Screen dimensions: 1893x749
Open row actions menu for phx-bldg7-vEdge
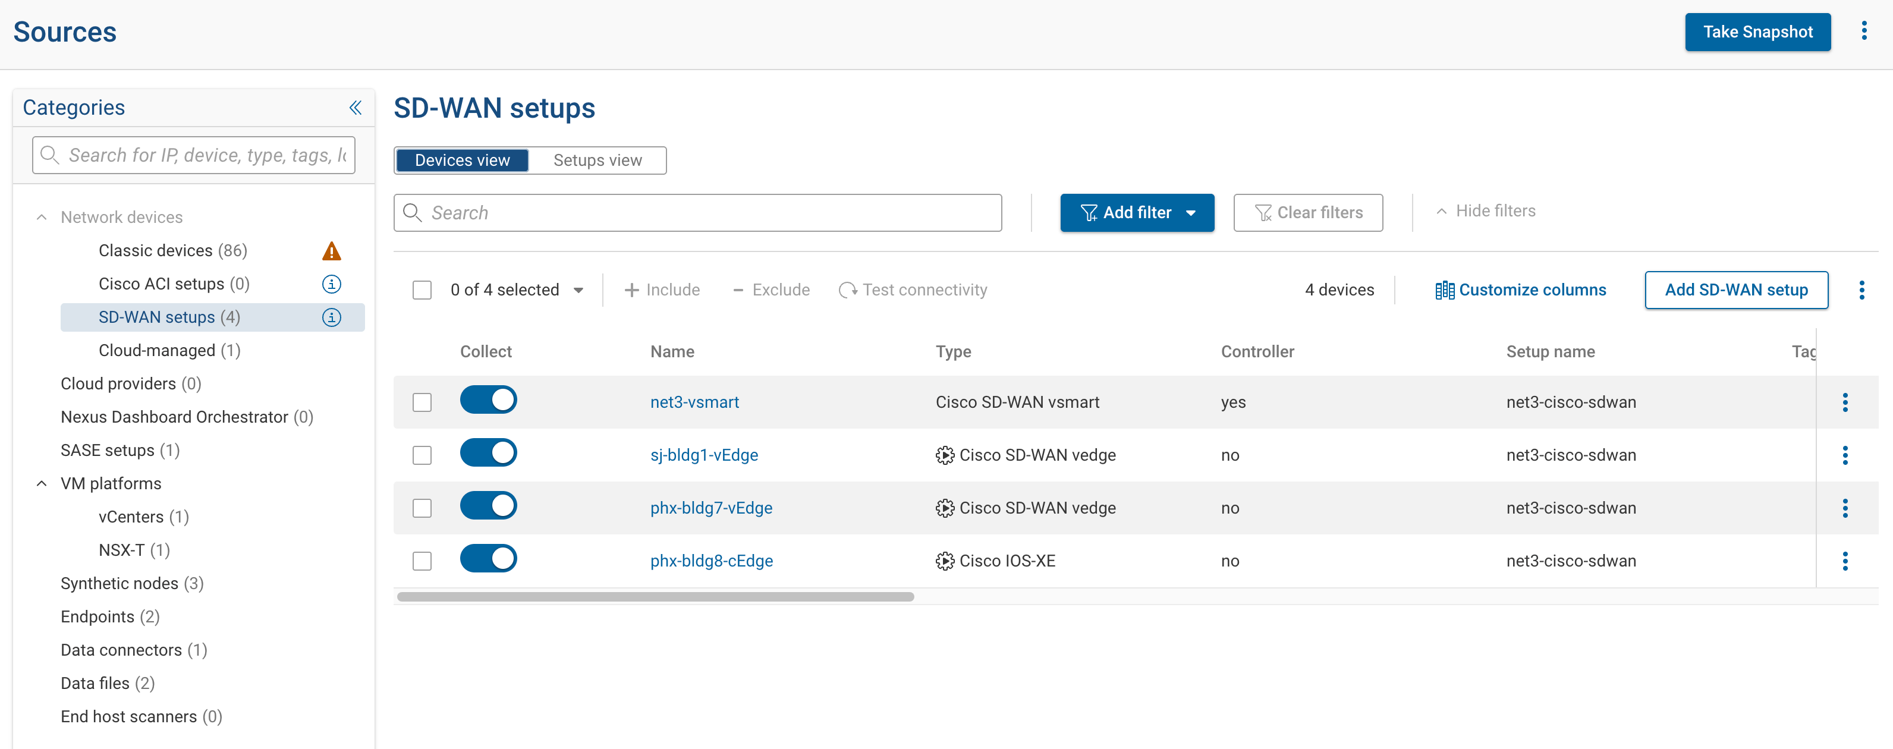tap(1844, 508)
